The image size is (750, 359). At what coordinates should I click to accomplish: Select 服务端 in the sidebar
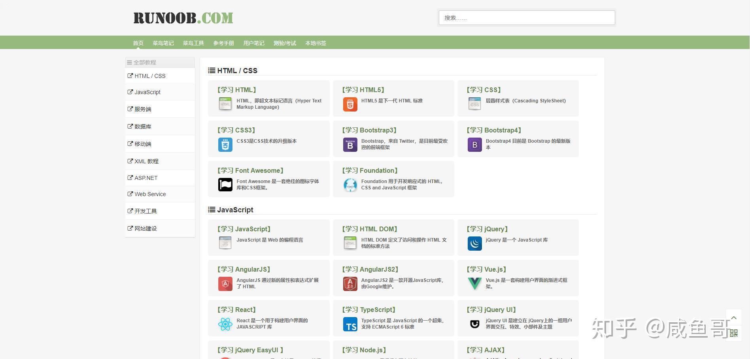coord(160,109)
